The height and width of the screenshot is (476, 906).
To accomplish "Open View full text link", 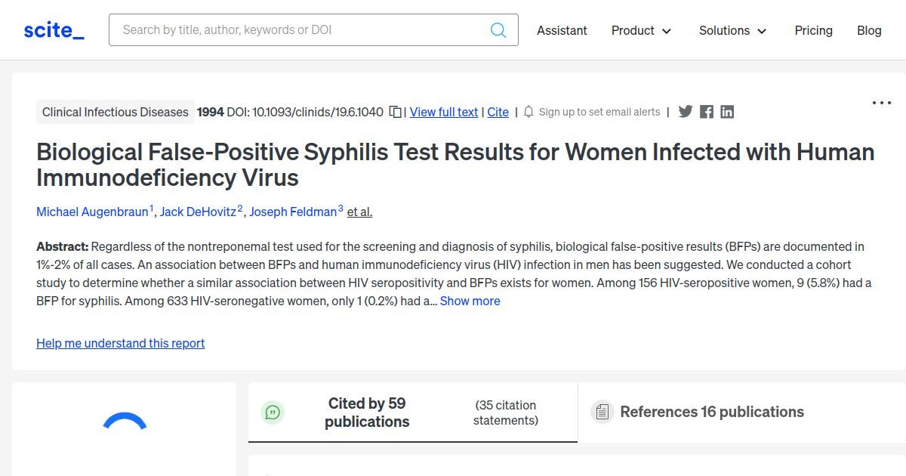I will [443, 112].
